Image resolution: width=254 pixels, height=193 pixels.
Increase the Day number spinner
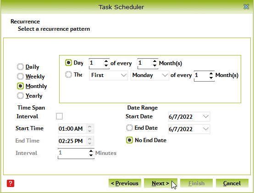click(x=106, y=61)
